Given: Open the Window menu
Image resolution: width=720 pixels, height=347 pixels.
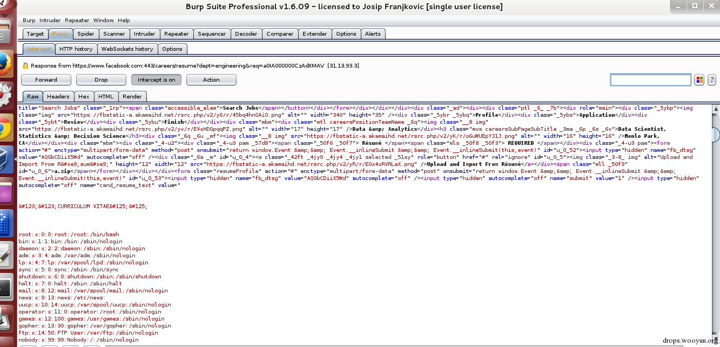Looking at the screenshot, I should (x=104, y=20).
